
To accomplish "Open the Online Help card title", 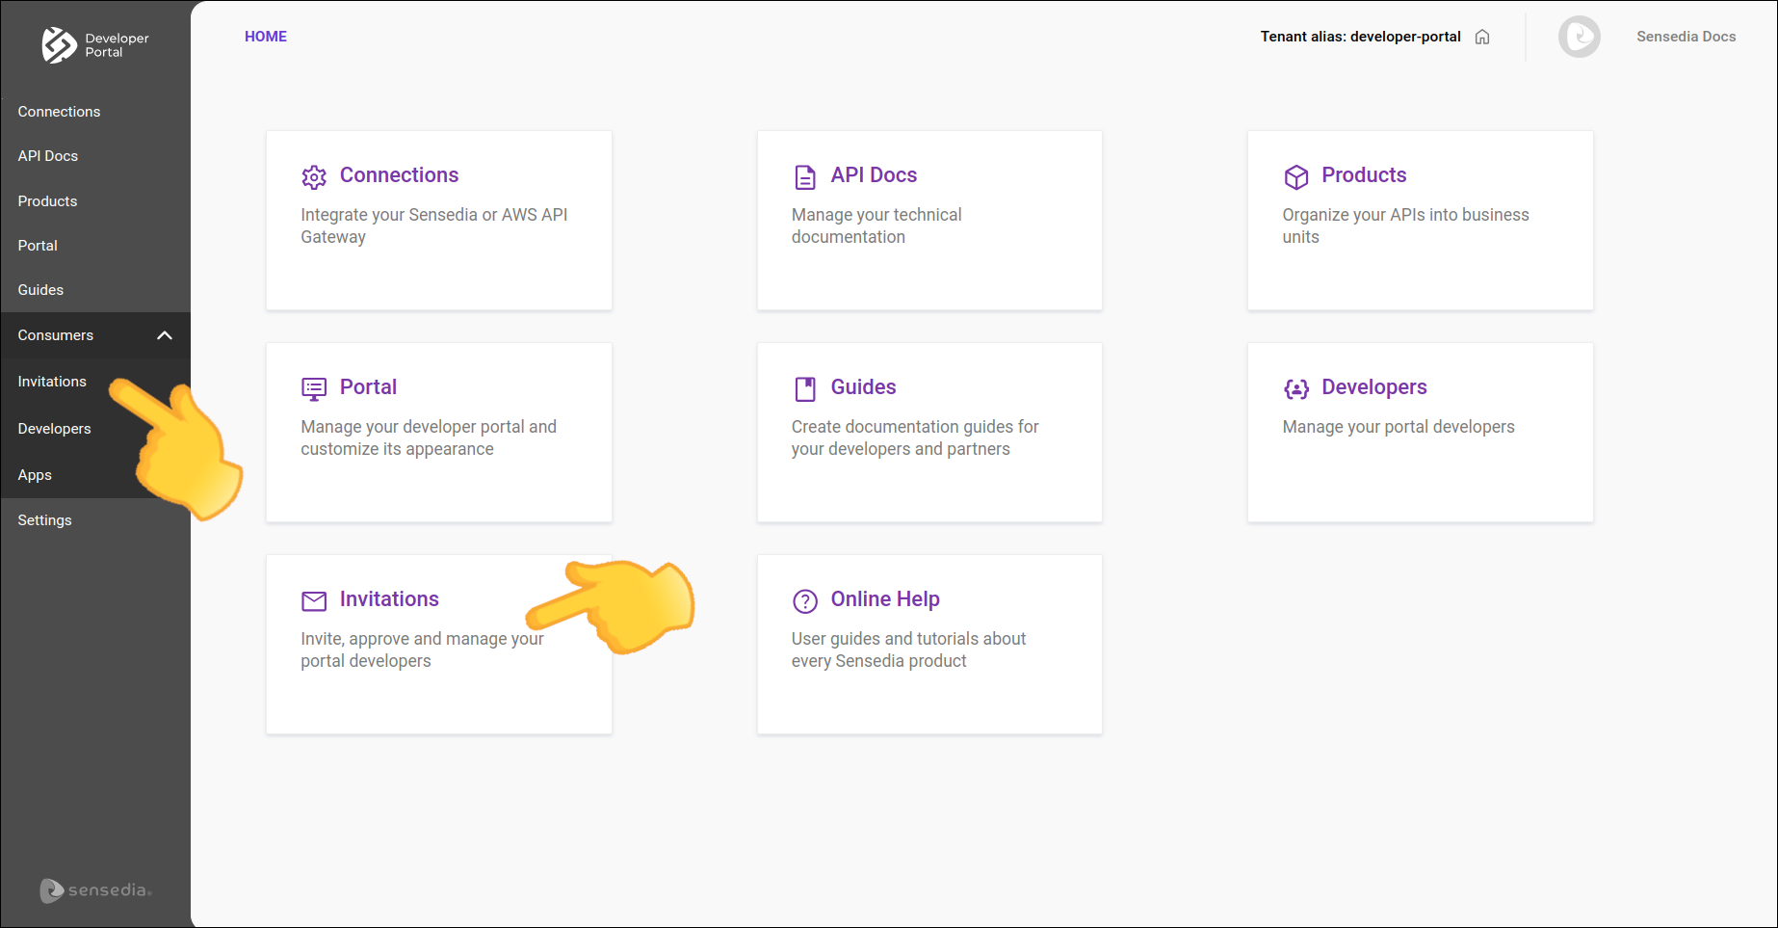I will 884,599.
